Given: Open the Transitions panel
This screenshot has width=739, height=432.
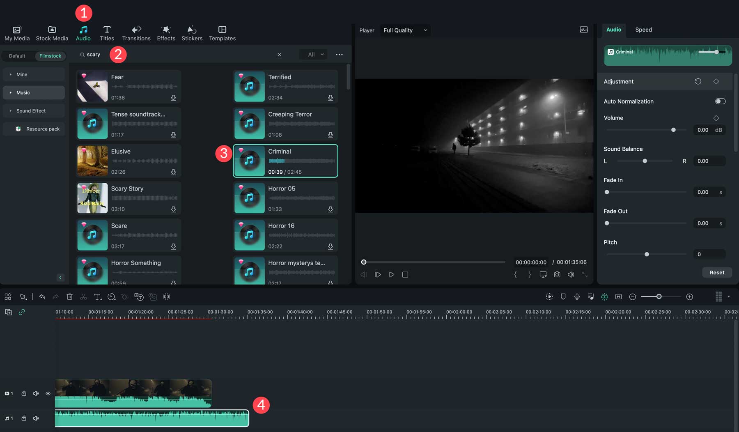Looking at the screenshot, I should pos(136,33).
